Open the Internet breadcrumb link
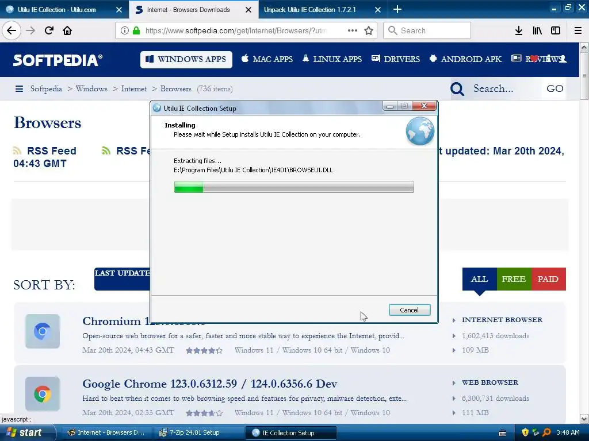Screen dimensions: 589x441 click(x=134, y=89)
